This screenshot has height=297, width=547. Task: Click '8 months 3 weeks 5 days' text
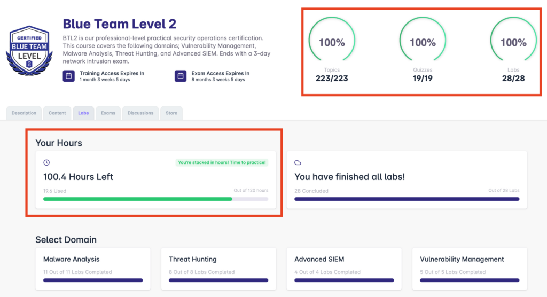(218, 80)
